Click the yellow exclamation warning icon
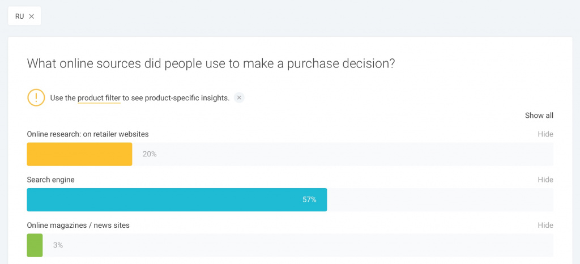The height and width of the screenshot is (264, 580). [36, 97]
